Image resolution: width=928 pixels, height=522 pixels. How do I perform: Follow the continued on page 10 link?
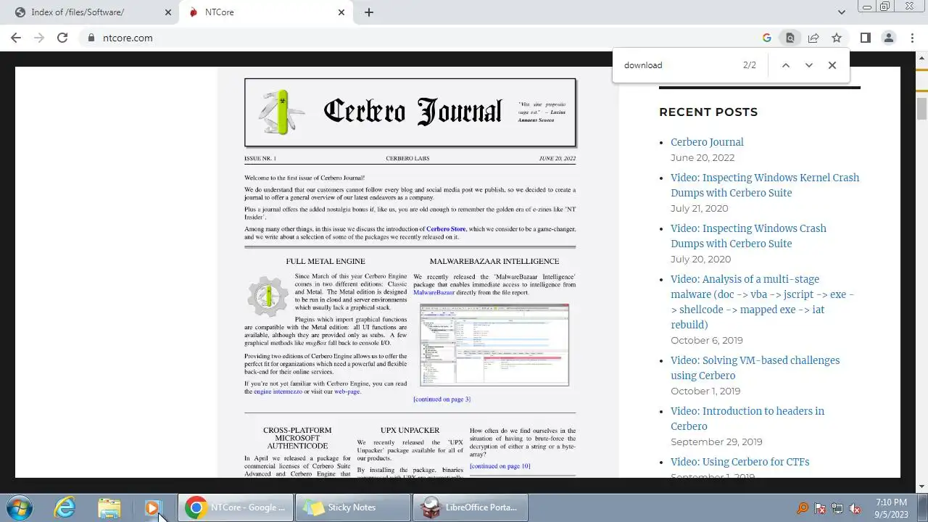[500, 466]
